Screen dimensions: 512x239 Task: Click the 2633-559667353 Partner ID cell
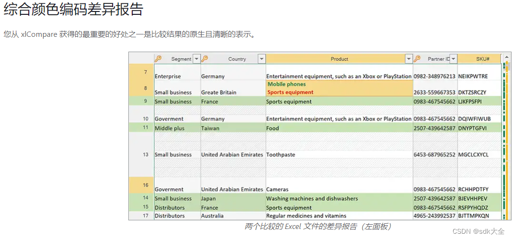(x=435, y=88)
